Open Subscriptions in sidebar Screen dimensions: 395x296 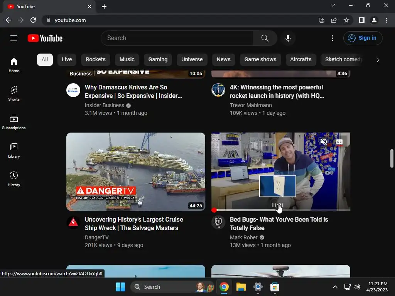pos(14,122)
